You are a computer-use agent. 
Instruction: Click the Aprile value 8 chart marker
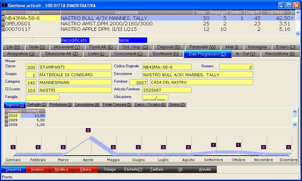(x=88, y=131)
